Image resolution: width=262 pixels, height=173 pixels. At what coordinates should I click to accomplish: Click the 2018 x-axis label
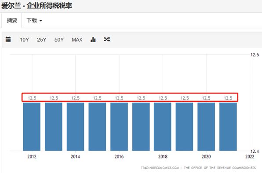click(x=163, y=156)
